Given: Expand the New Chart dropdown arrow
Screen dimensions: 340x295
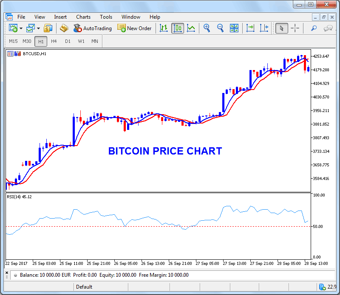Looking at the screenshot, I should click(21, 28).
